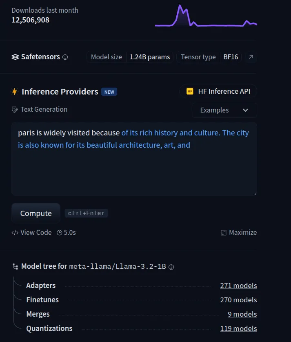Click the Safetensors info icon
291x342 pixels.
(65, 57)
